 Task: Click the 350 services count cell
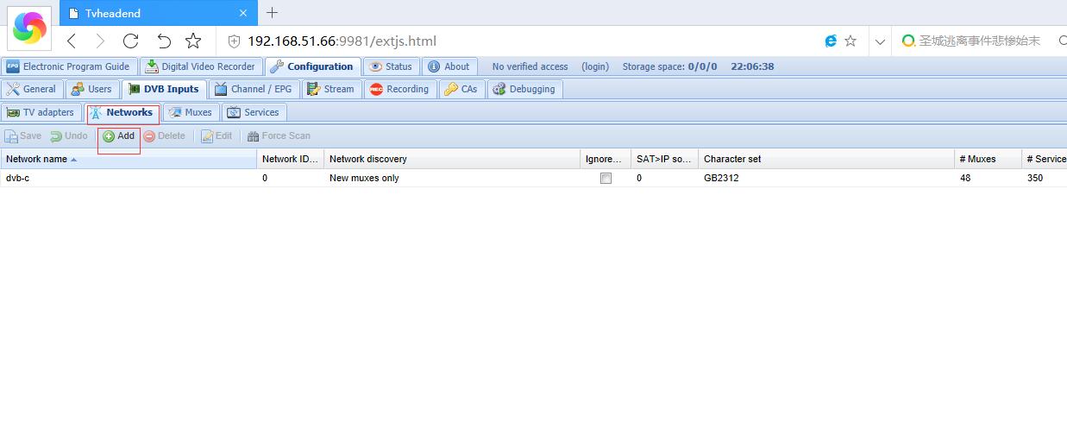point(1045,178)
